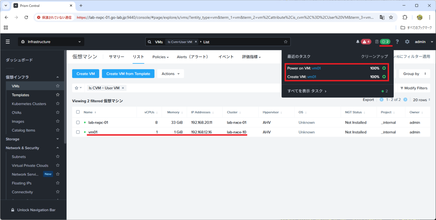Open cluster lab-nxce-10 link
436x220 pixels.
237,132
